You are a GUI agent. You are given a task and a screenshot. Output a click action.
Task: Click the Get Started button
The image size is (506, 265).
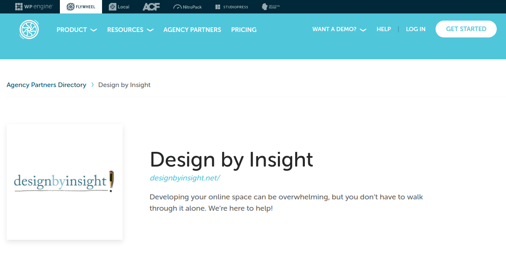pos(466,29)
